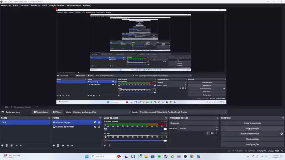Open the Esmaecer transition dropdown
The width and height of the screenshot is (285, 160).
[194, 123]
